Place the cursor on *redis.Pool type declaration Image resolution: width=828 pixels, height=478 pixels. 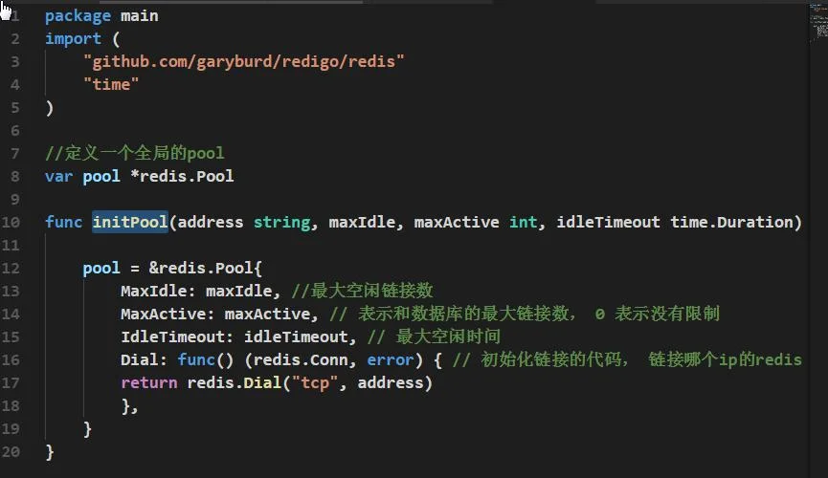(182, 176)
